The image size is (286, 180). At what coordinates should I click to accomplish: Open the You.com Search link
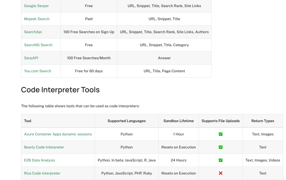38,71
